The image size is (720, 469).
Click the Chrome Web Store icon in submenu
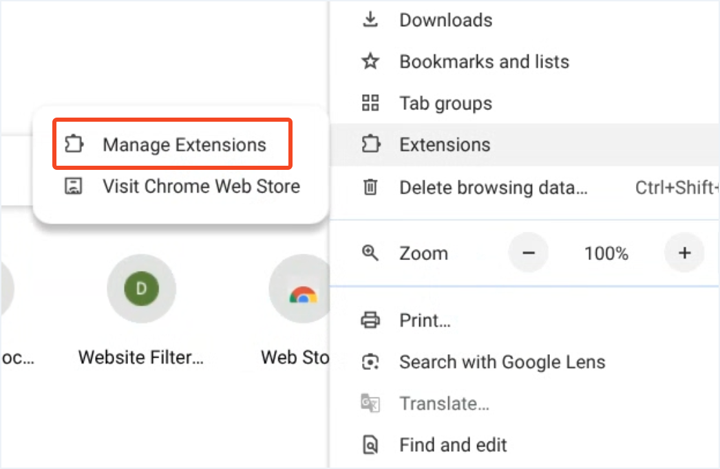coord(74,186)
